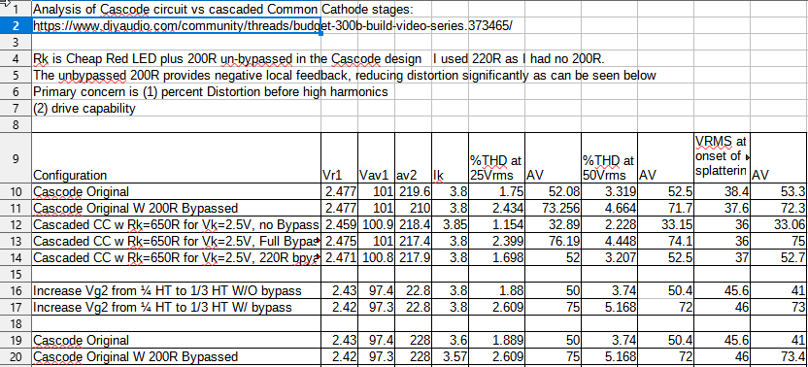Image resolution: width=808 pixels, height=367 pixels.
Task: Select the 52.08 AV cell
Action: click(553, 191)
